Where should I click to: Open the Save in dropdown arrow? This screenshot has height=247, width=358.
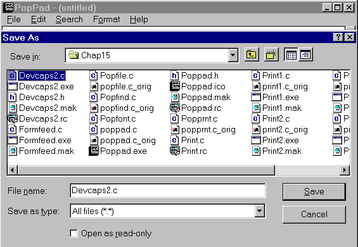233,55
